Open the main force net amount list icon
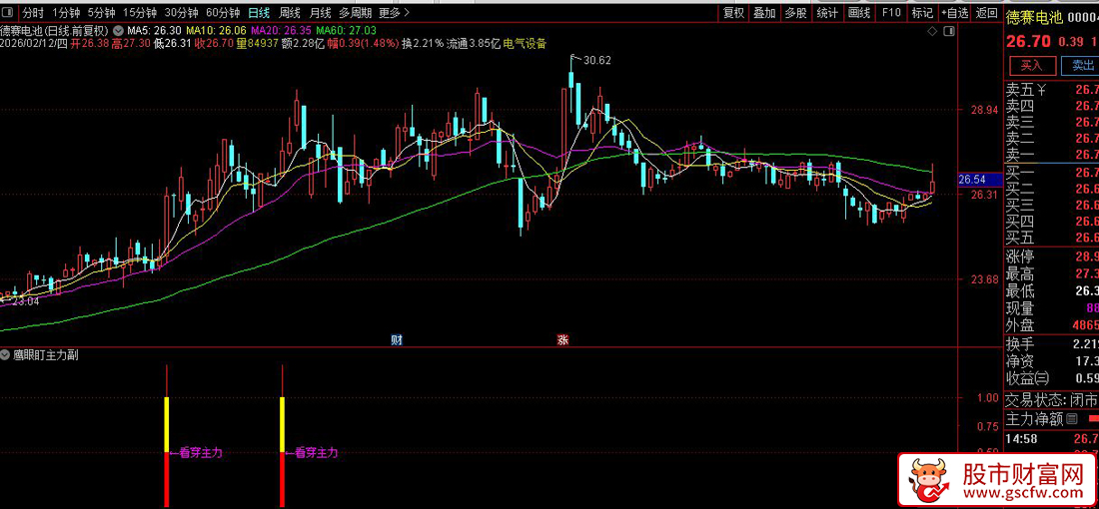Screen dimensions: 1099x509 1072,420
